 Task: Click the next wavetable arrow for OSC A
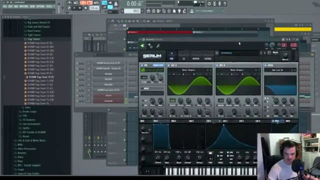coord(211,70)
